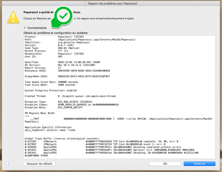Click the 'Process:' line in the report
This screenshot has width=222, height=172.
pyautogui.click(x=54, y=37)
